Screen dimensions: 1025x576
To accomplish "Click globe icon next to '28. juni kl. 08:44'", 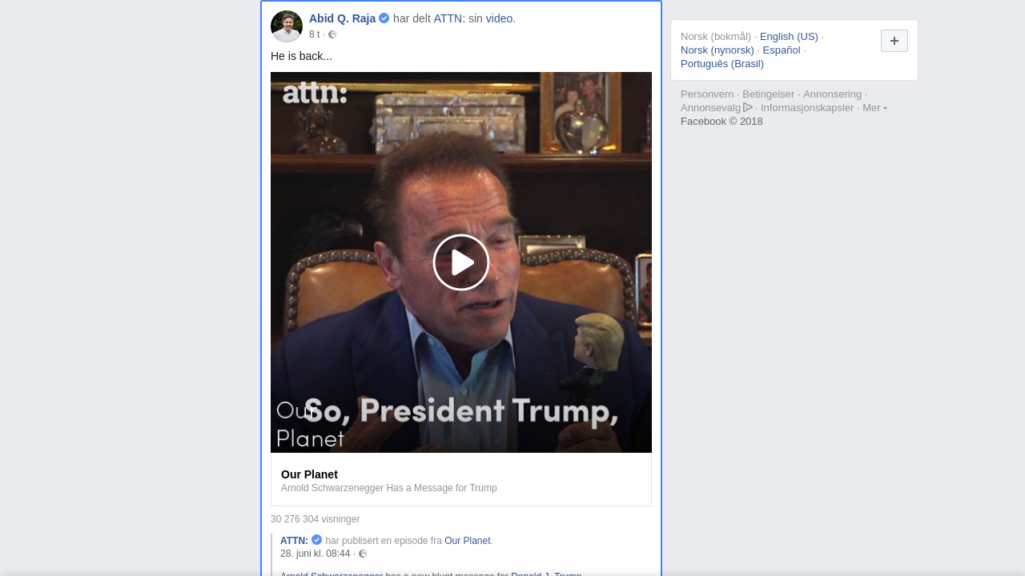I will pyautogui.click(x=363, y=554).
